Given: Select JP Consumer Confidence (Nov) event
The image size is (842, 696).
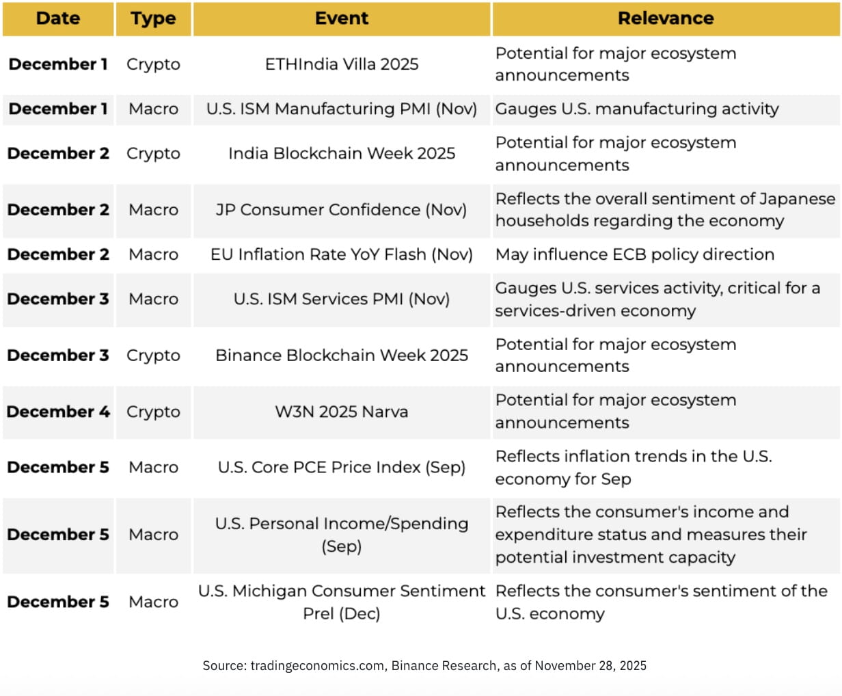Looking at the screenshot, I should tap(341, 210).
